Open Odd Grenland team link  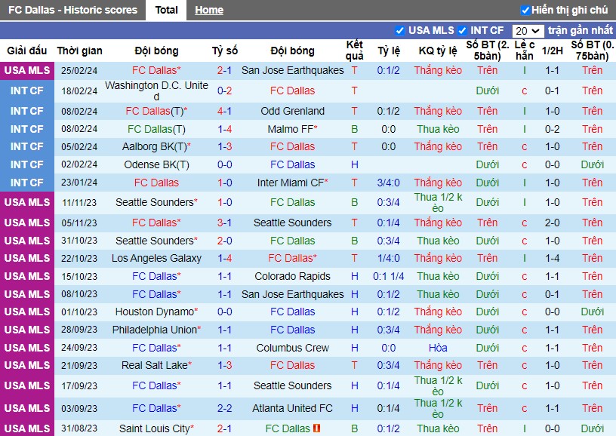click(x=292, y=111)
